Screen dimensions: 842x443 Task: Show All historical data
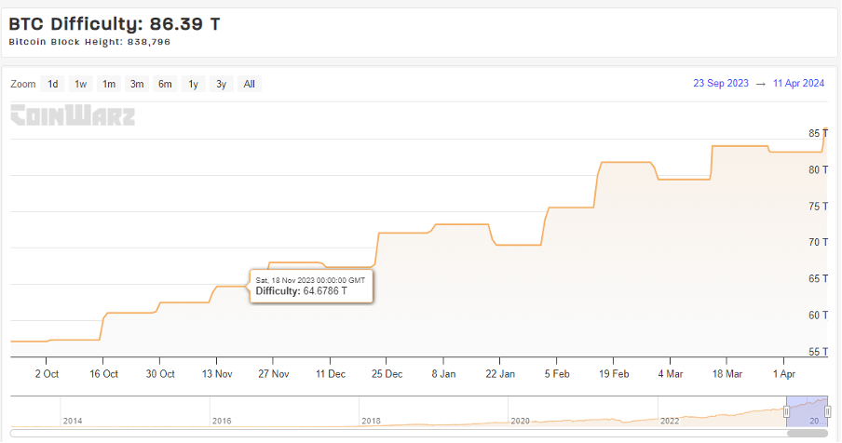pos(250,84)
